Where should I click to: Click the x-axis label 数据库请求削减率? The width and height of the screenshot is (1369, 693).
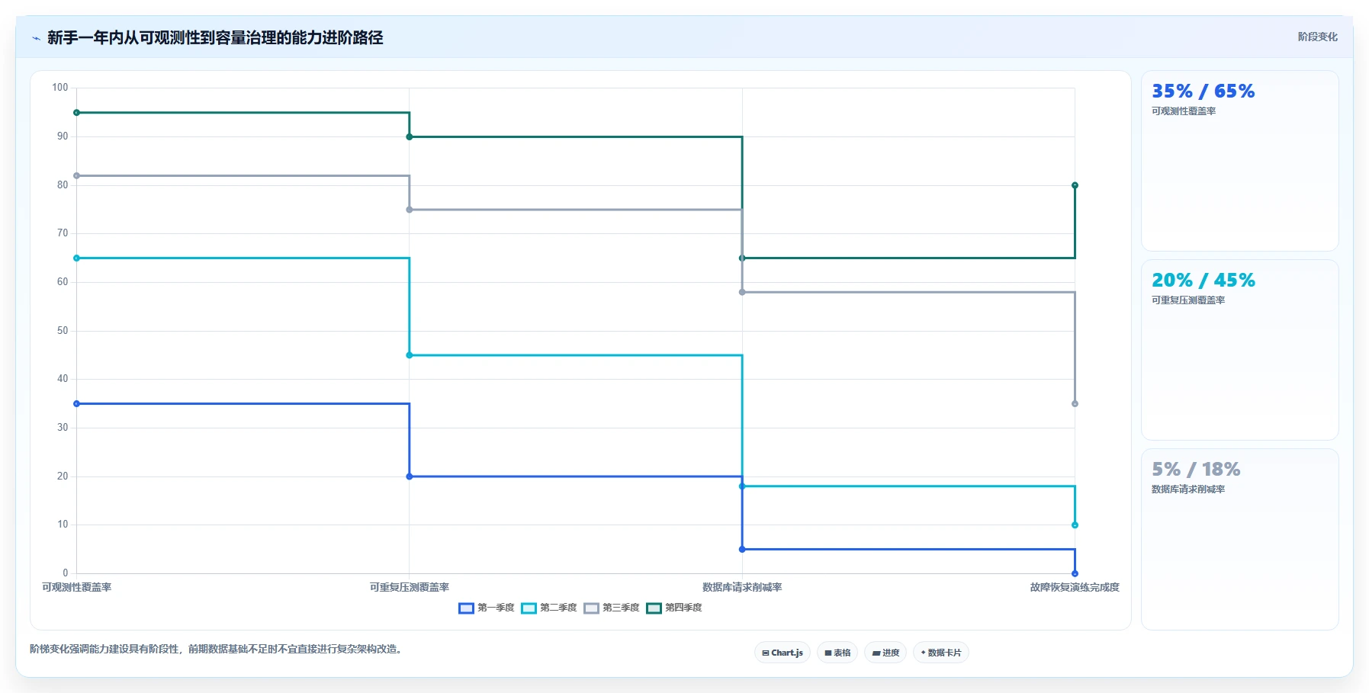pos(742,587)
